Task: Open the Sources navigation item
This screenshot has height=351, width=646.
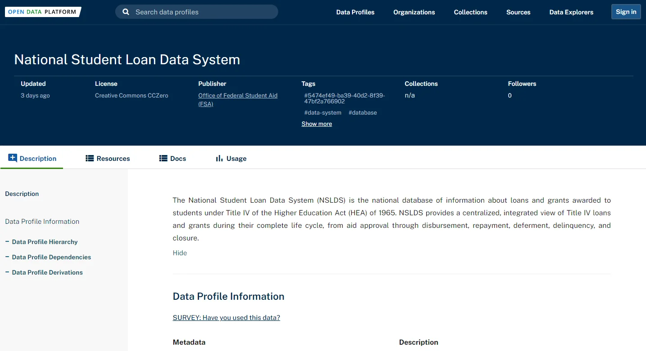Action: [518, 12]
